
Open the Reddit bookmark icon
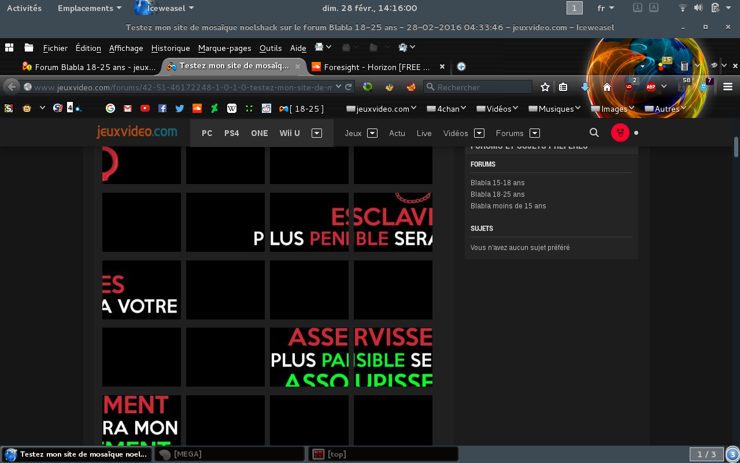pos(267,108)
